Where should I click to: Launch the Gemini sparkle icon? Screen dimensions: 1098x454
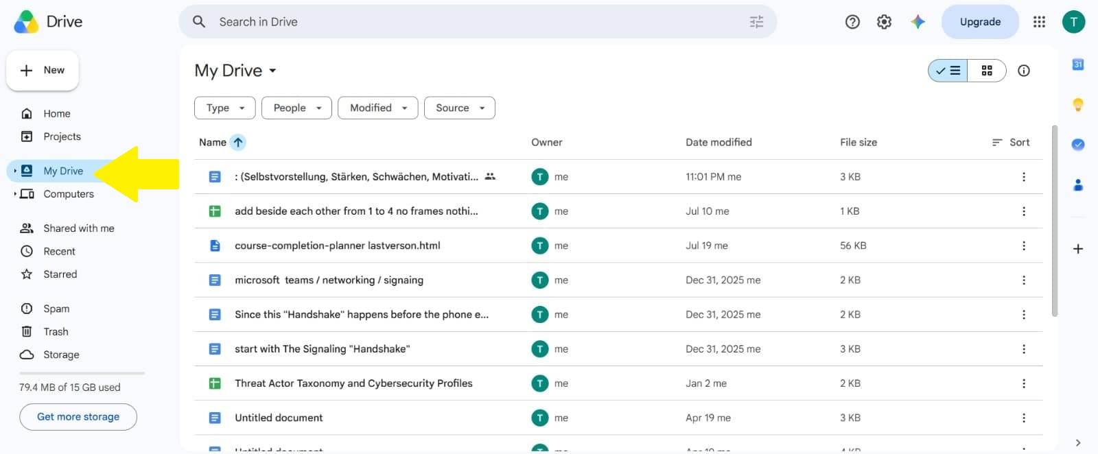[x=918, y=22]
